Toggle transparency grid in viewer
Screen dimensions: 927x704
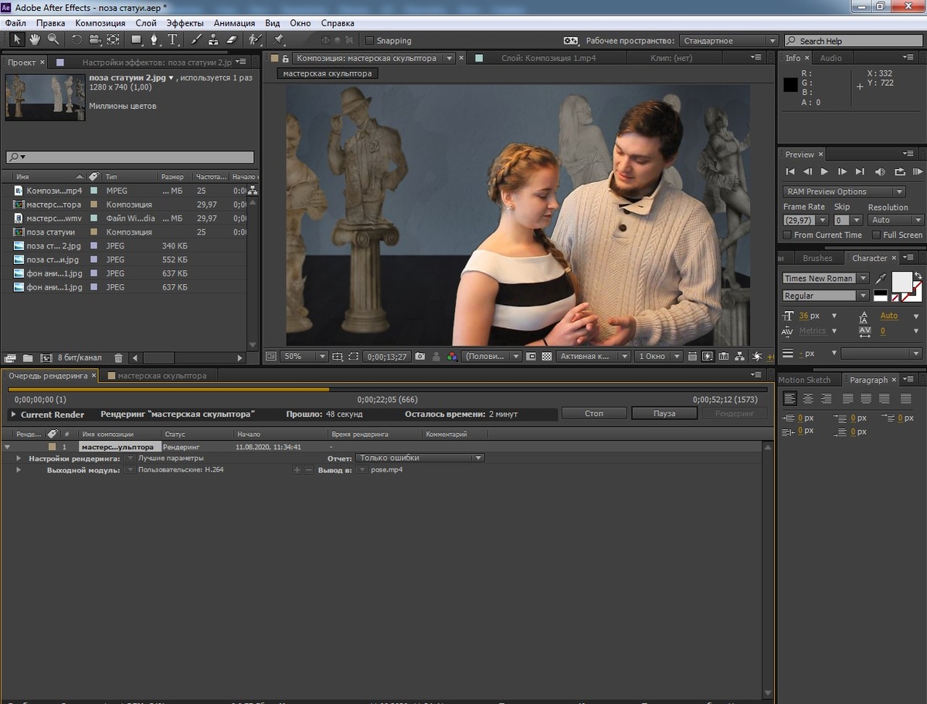click(x=547, y=357)
